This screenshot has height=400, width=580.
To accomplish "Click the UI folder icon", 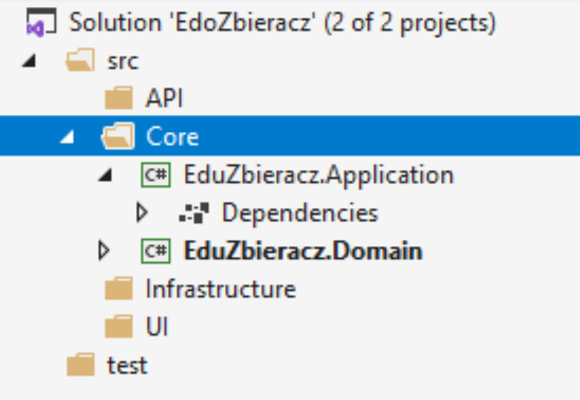I will tap(119, 327).
